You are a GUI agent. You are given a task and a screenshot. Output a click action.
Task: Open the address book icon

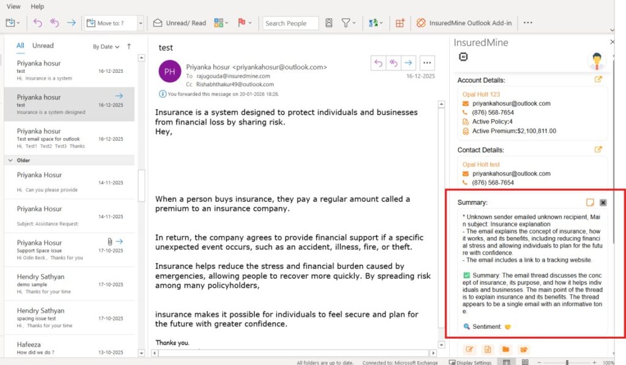(329, 23)
